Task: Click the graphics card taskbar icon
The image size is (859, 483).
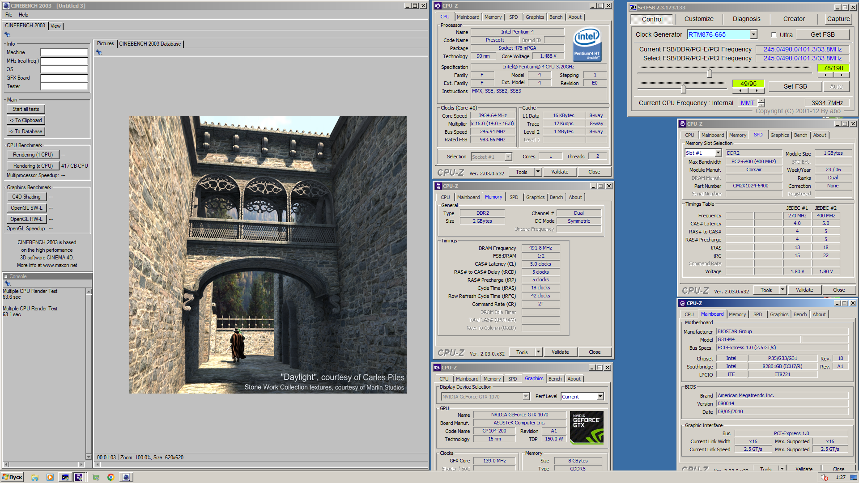Action: 96,477
